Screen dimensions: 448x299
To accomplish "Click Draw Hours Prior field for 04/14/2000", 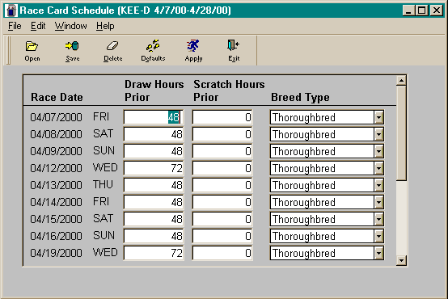I will click(154, 202).
